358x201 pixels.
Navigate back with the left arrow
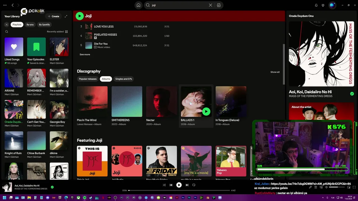[13, 5]
